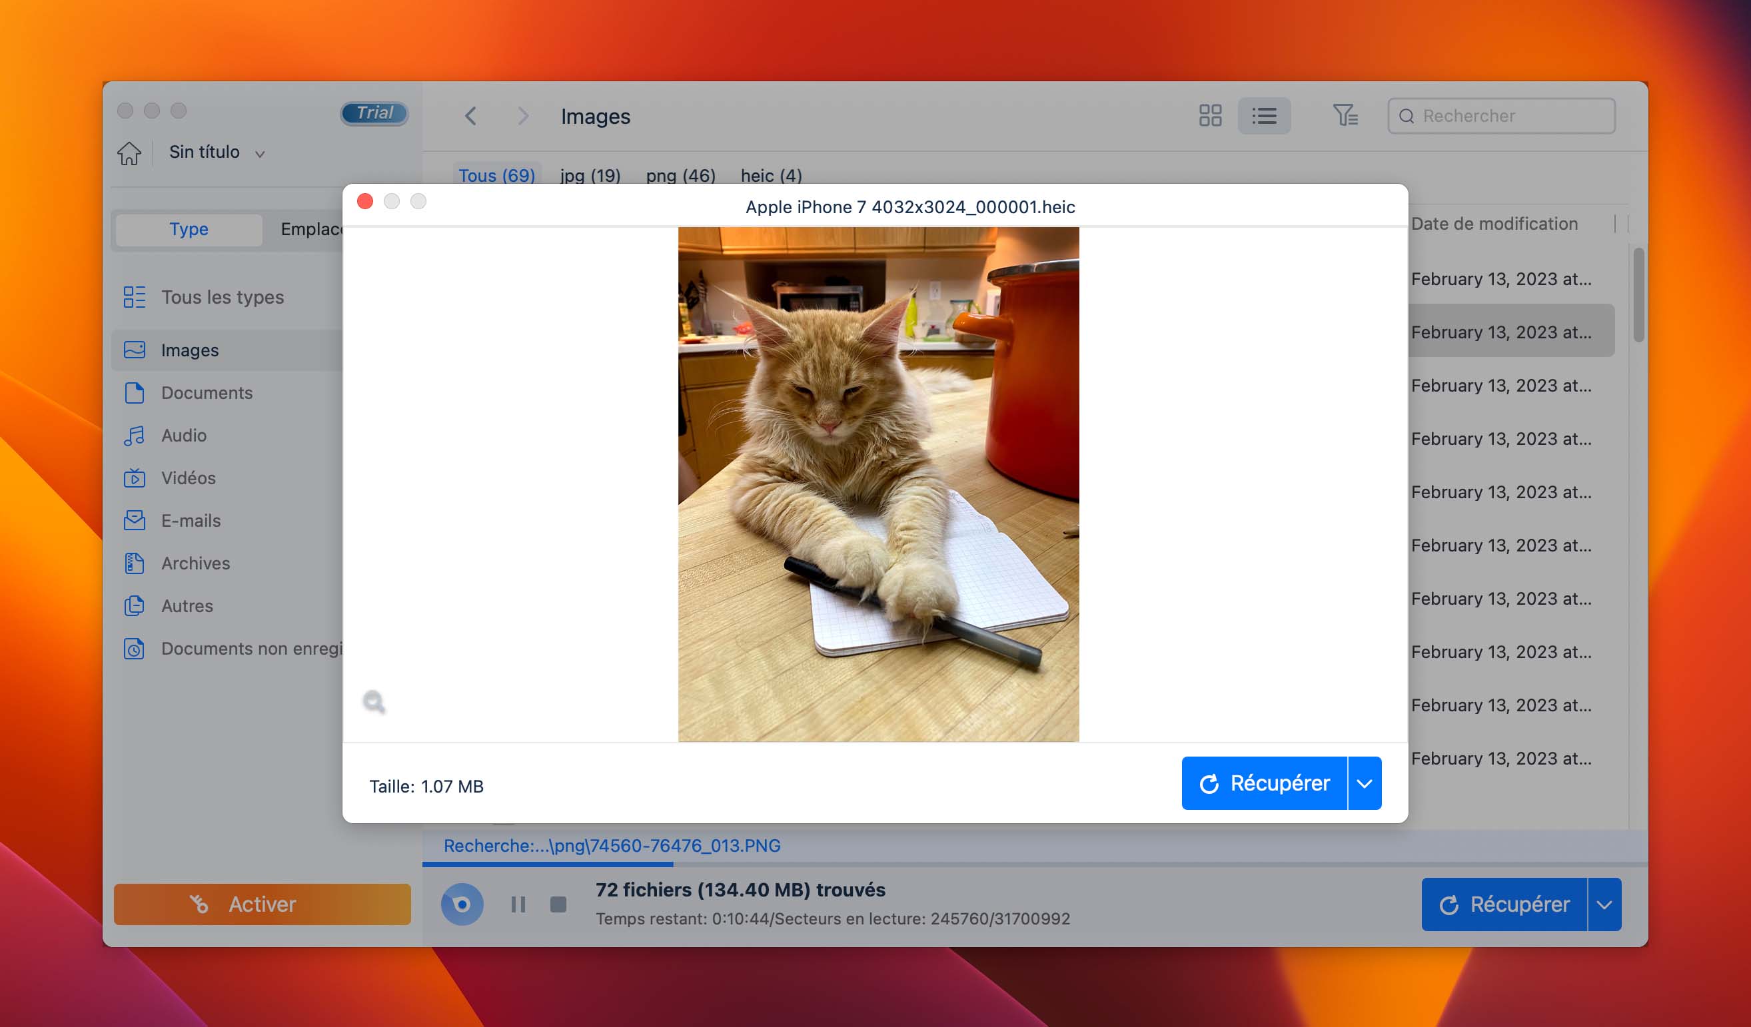This screenshot has height=1027, width=1751.
Task: Click the Activer activation button
Action: pyautogui.click(x=262, y=904)
